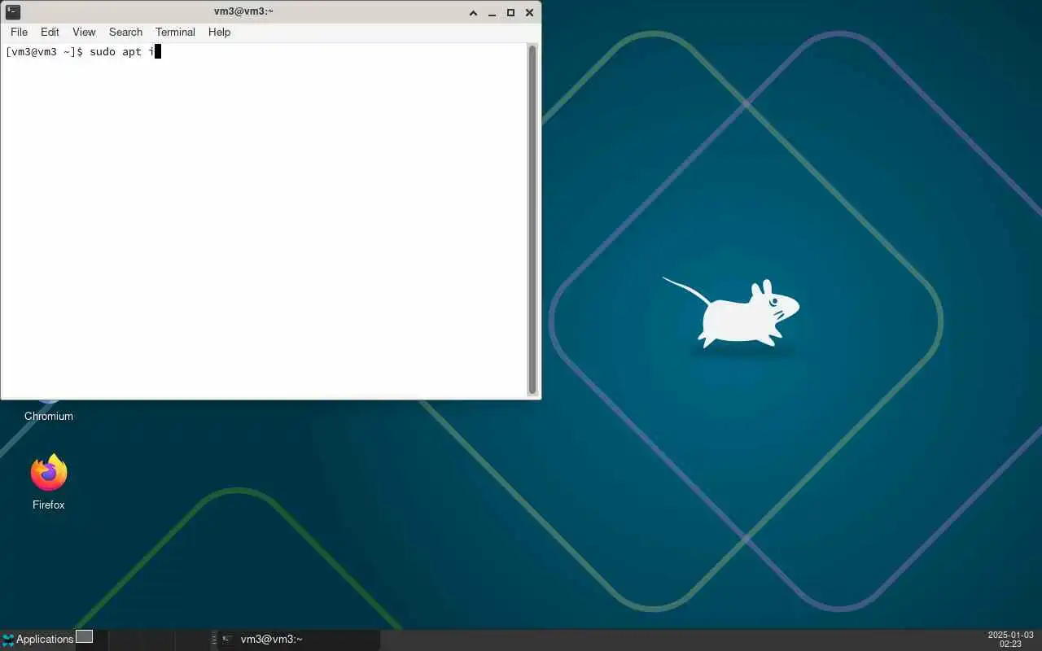The image size is (1042, 651).
Task: Click the Chromium desktop label
Action: tap(49, 416)
